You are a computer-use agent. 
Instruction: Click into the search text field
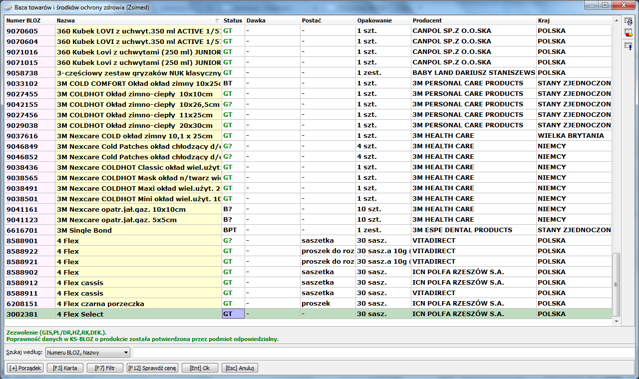tap(383, 353)
